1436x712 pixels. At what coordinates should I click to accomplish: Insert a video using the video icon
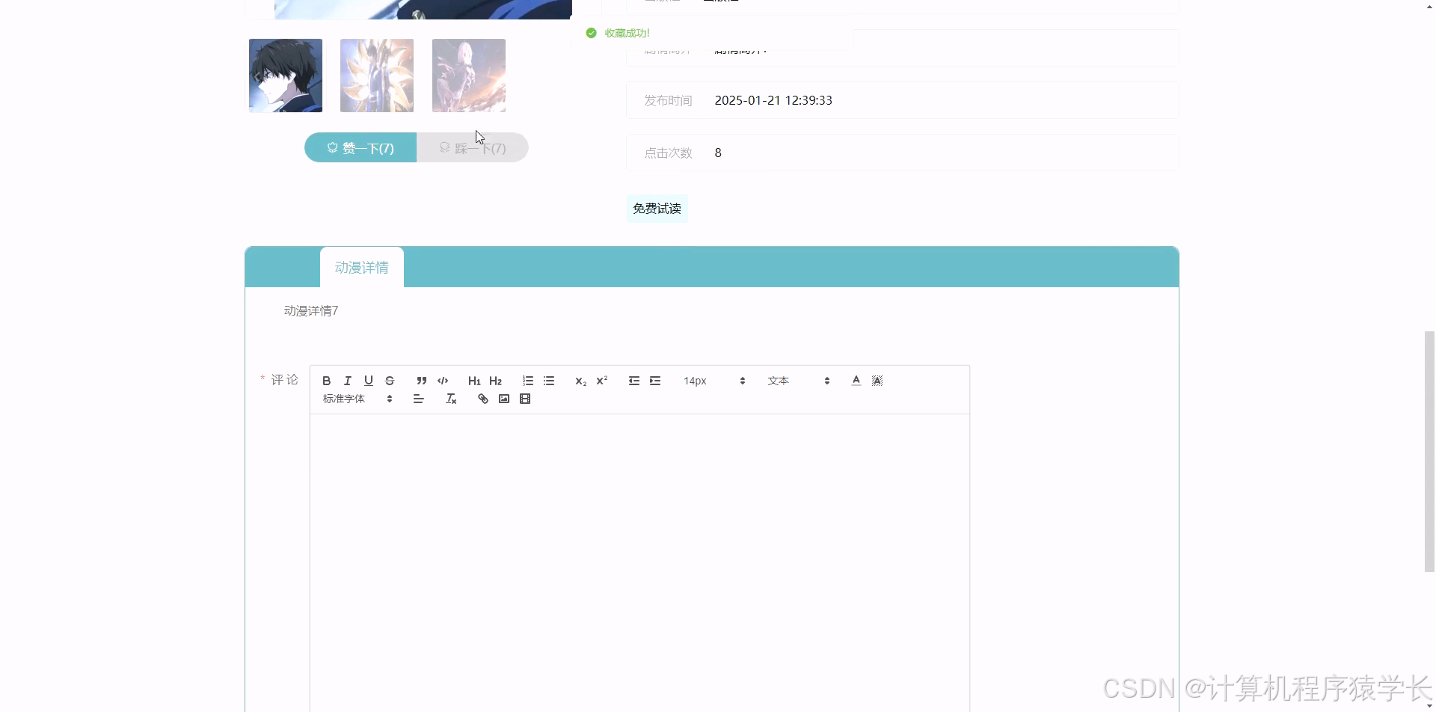pos(526,399)
